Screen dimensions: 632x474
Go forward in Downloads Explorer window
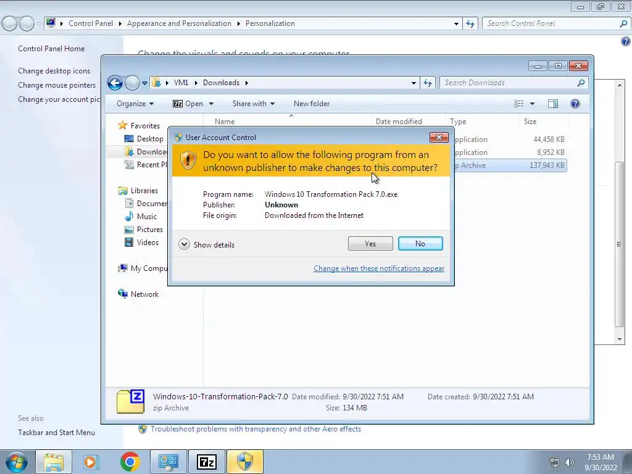click(132, 83)
